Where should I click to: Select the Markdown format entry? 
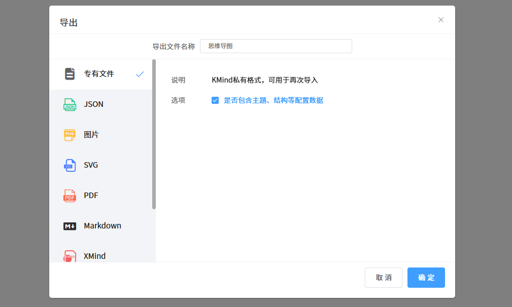[101, 225]
